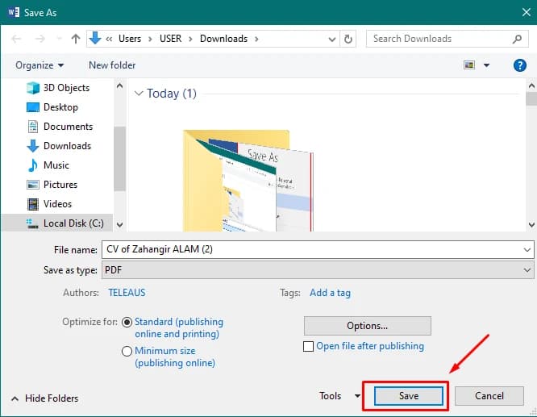
Task: Click file list scroll down arrow
Action: pyautogui.click(x=531, y=225)
